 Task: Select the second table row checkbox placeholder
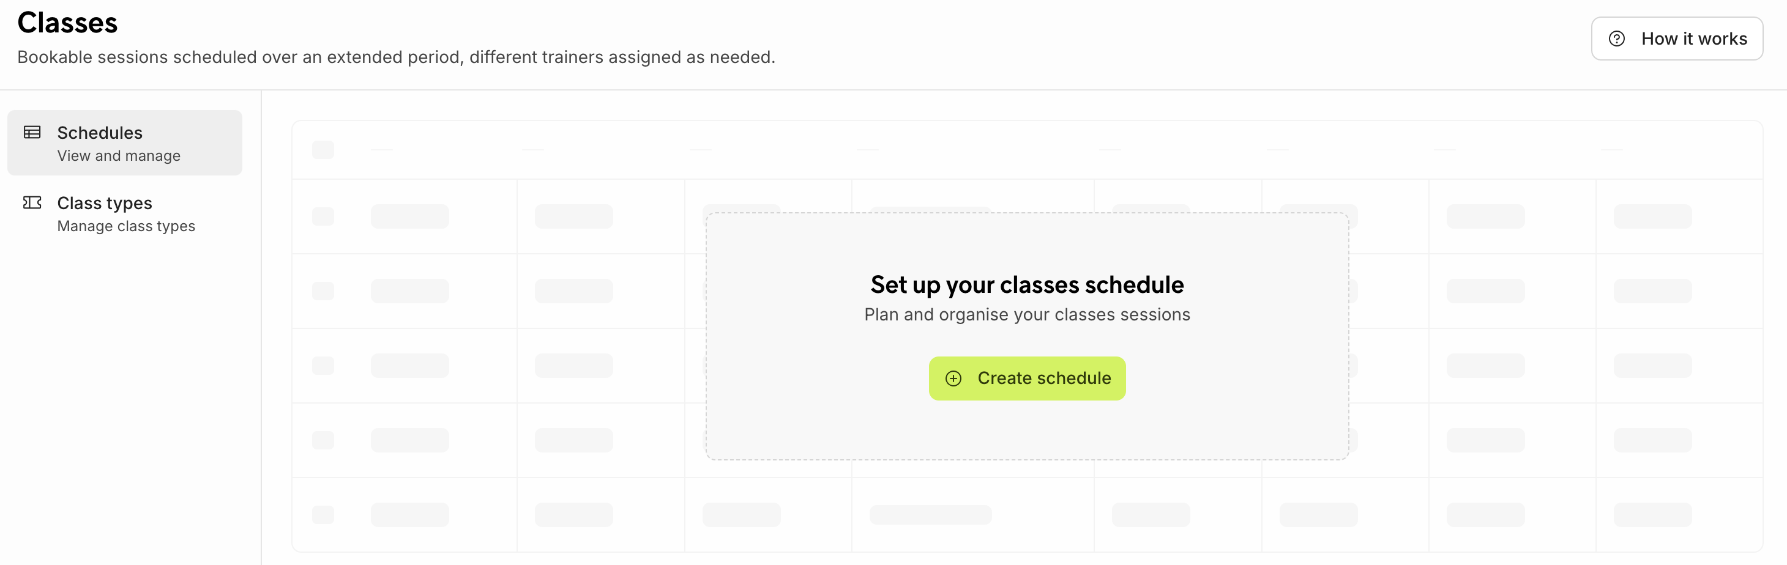323,291
